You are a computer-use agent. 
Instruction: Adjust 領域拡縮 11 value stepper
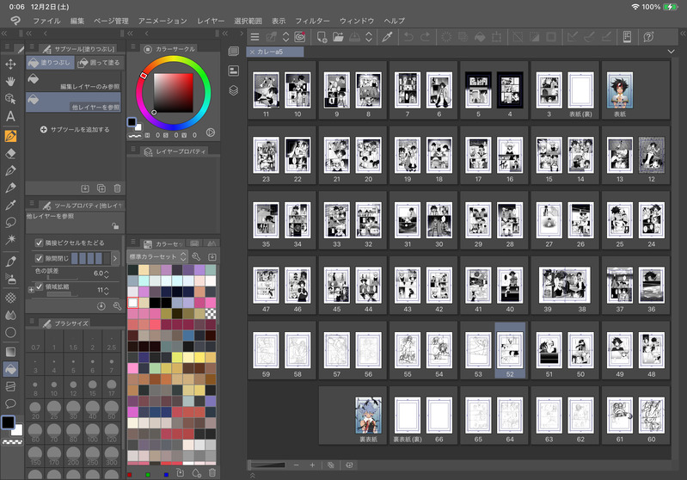[107, 290]
